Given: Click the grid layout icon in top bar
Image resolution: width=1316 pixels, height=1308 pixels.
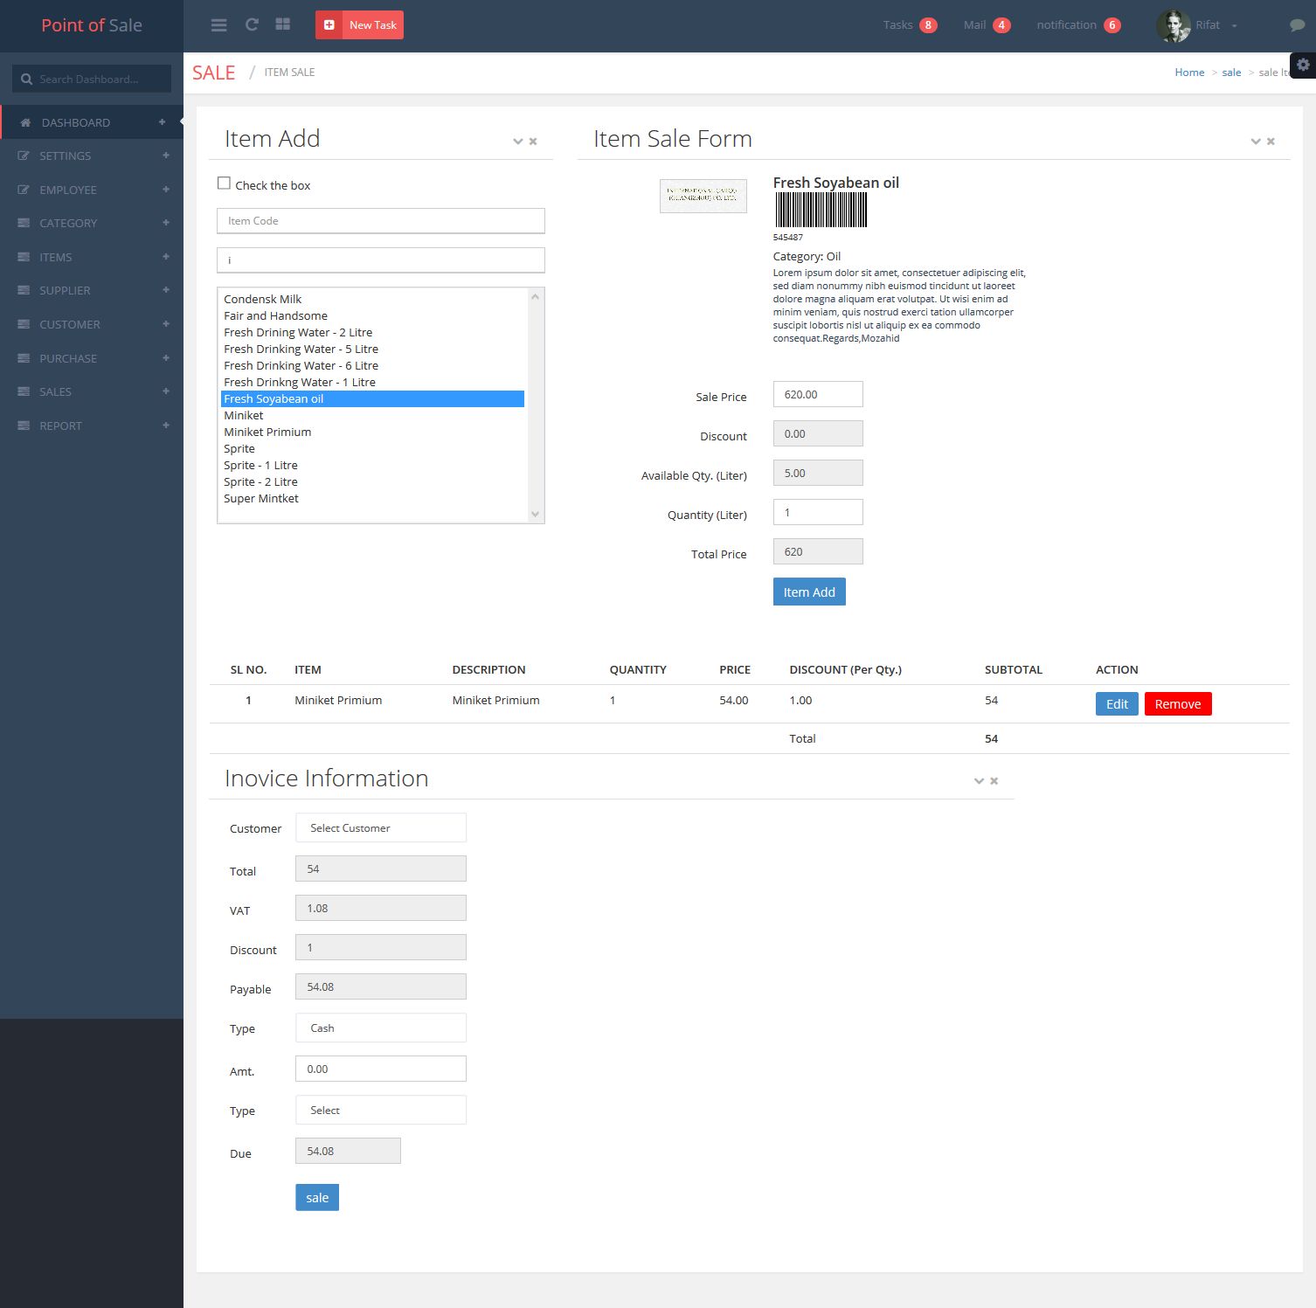Looking at the screenshot, I should point(282,25).
